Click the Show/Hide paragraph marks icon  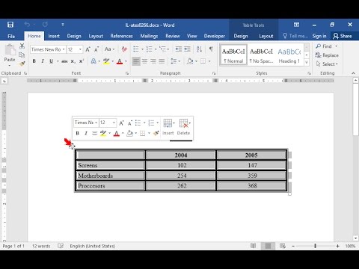coord(211,49)
